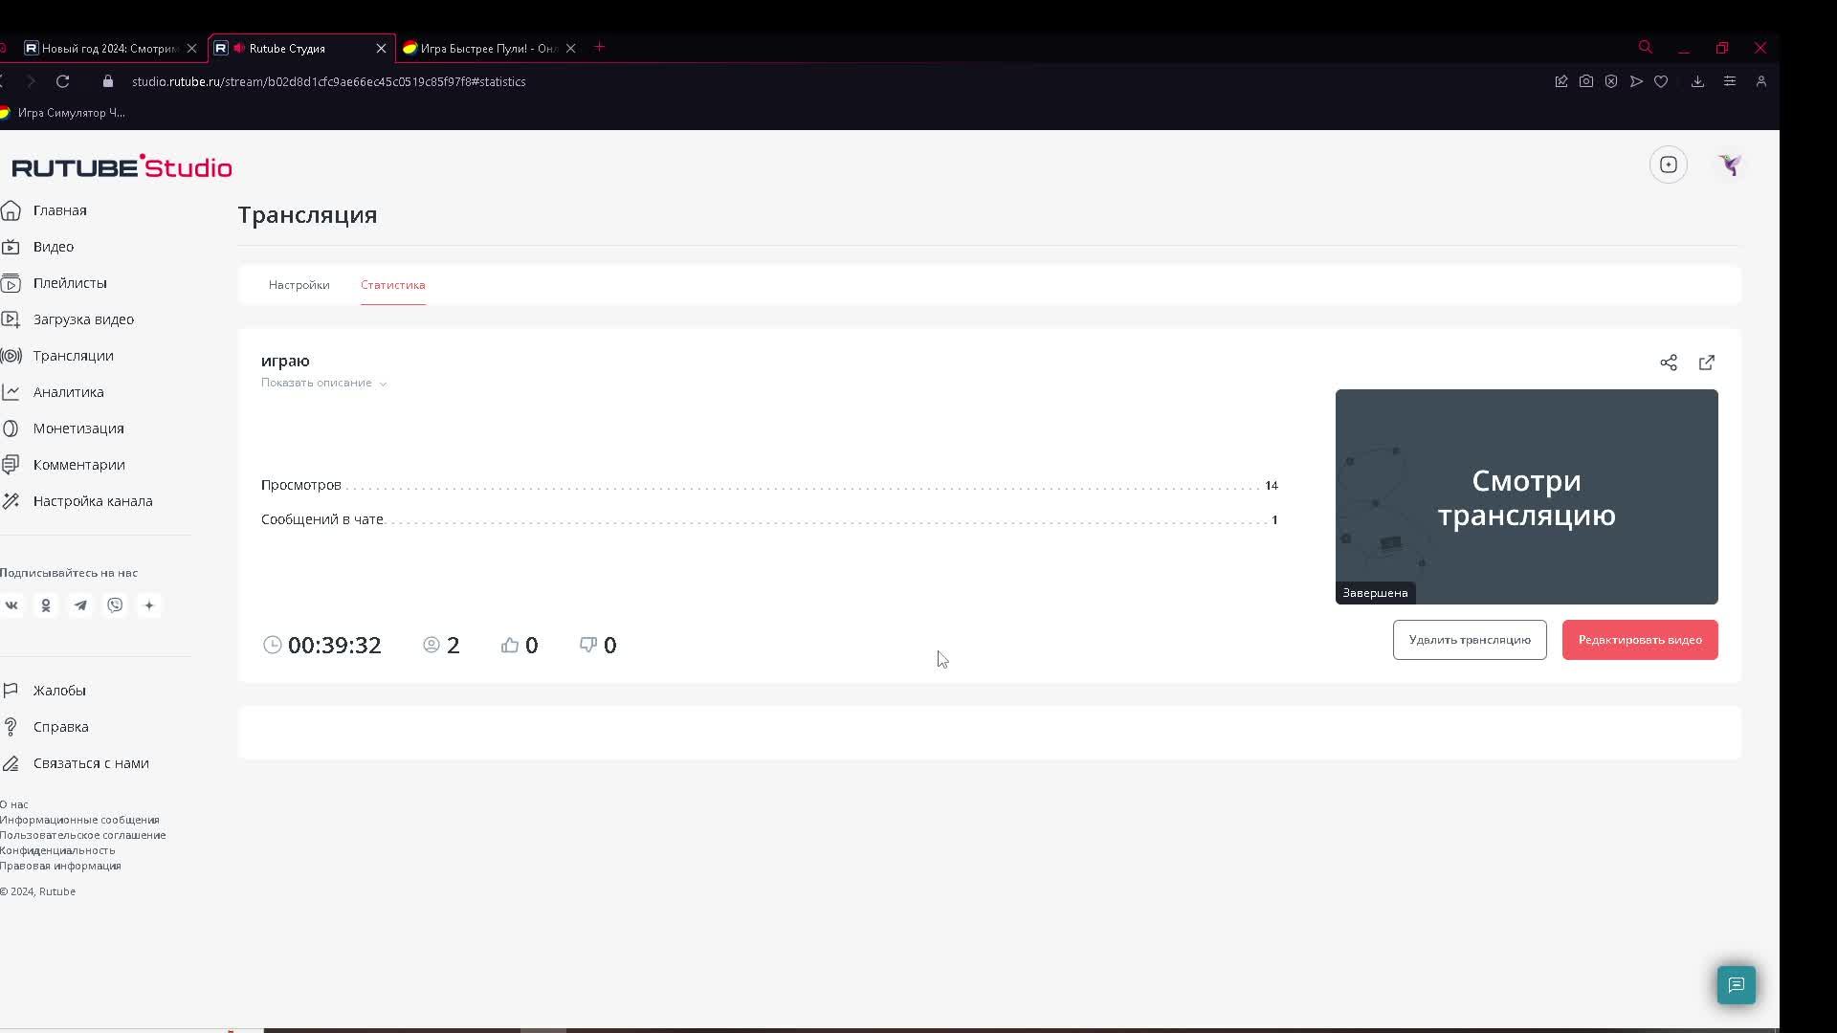This screenshot has width=1837, height=1033.
Task: Reload the page with the browser refresh icon
Action: (x=63, y=81)
